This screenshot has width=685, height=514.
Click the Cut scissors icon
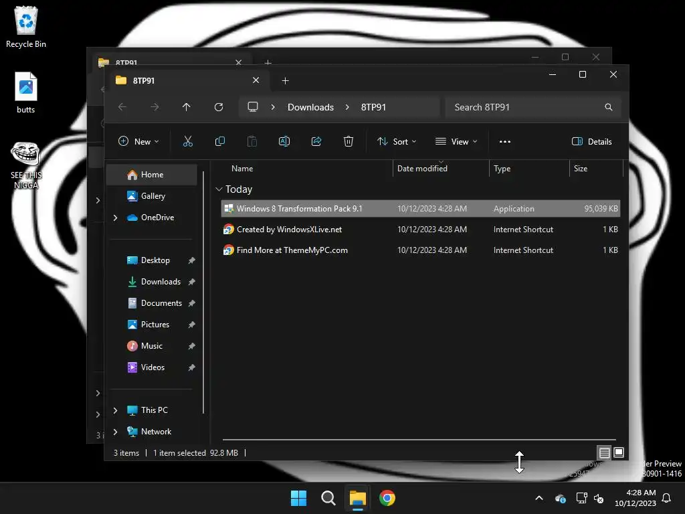coord(188,142)
